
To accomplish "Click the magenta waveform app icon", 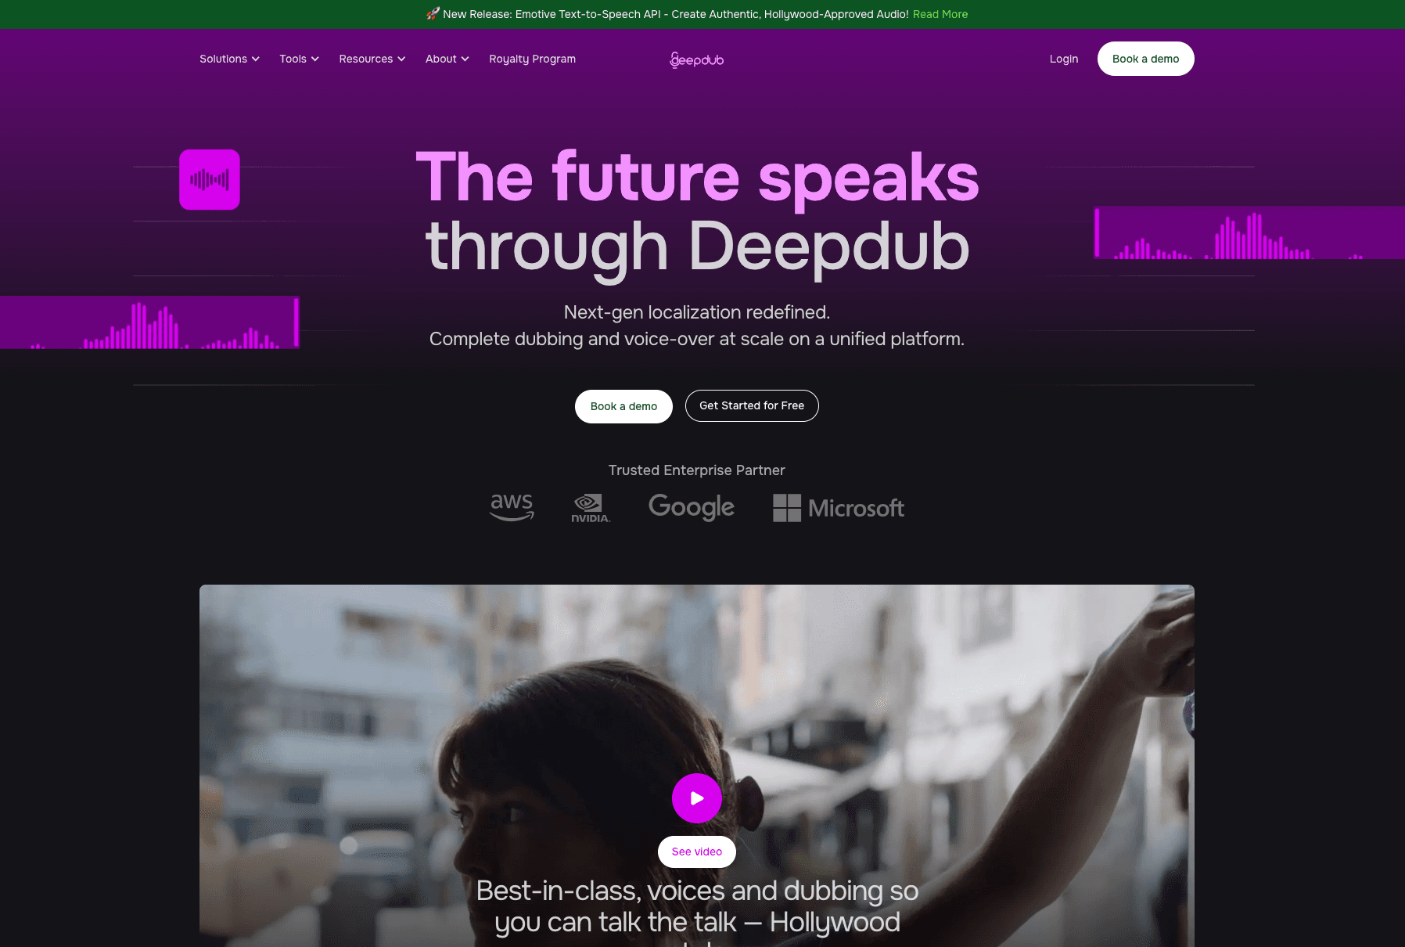I will (x=210, y=180).
